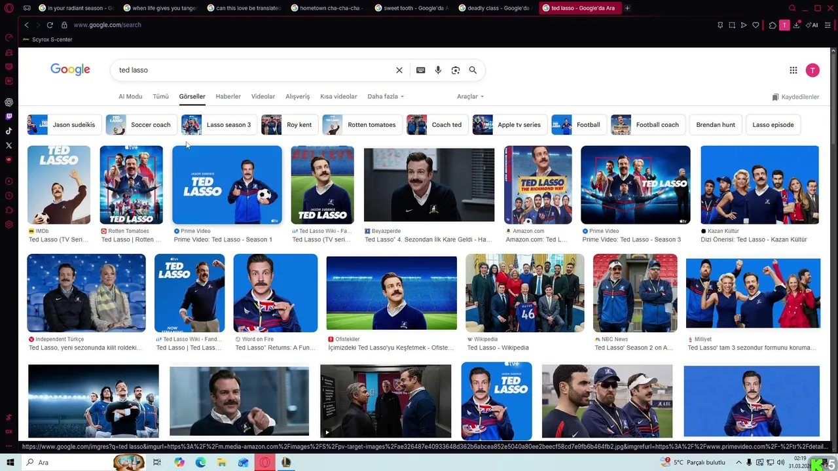
Task: Open site security padlock info
Action: pyautogui.click(x=64, y=25)
